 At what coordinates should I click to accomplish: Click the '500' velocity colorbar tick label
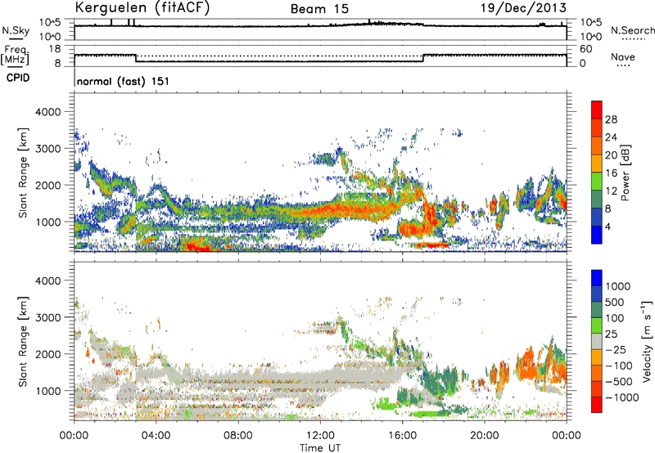614,302
